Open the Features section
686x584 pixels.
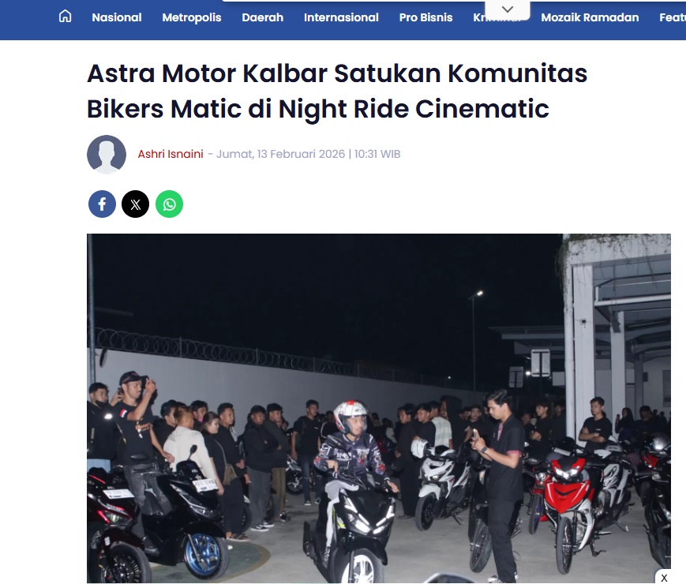click(673, 17)
